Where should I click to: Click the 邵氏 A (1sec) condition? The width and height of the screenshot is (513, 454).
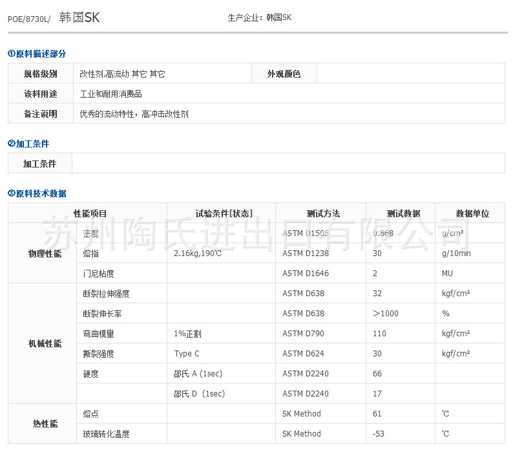[x=198, y=374]
